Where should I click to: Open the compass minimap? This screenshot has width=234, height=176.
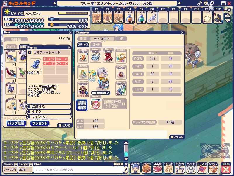point(215,151)
